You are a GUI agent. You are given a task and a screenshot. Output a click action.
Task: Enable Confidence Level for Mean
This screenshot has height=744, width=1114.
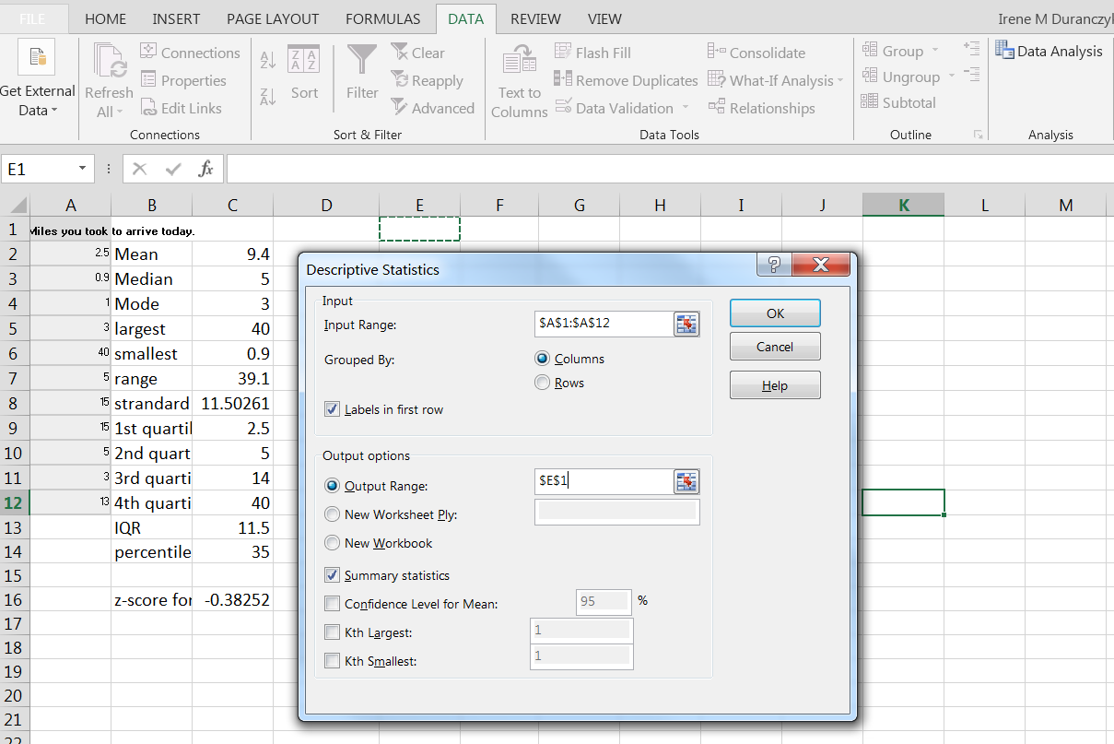tap(333, 604)
